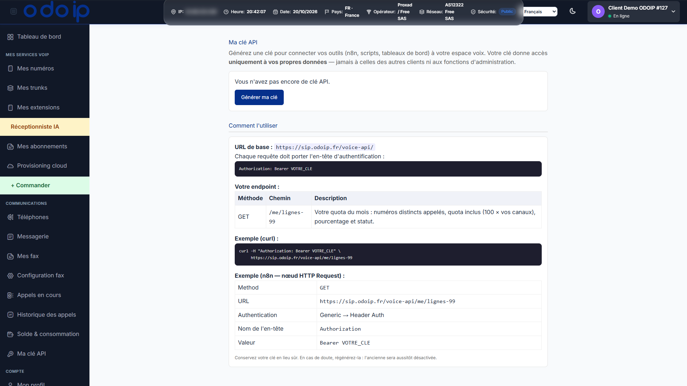Click the Messagerie icon in sidebar

pos(10,237)
